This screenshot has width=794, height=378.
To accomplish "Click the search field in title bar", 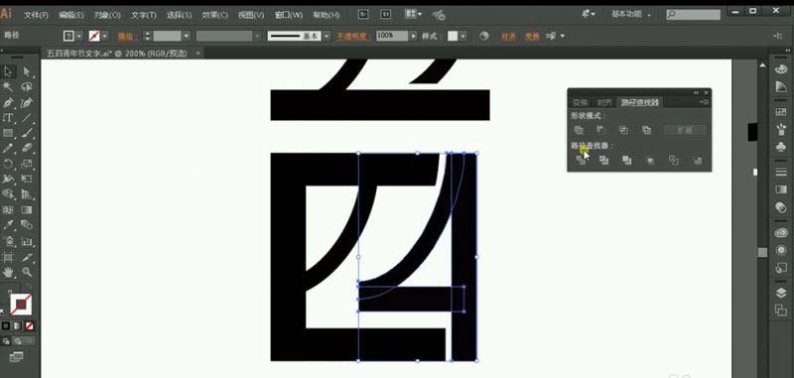I will coord(693,15).
